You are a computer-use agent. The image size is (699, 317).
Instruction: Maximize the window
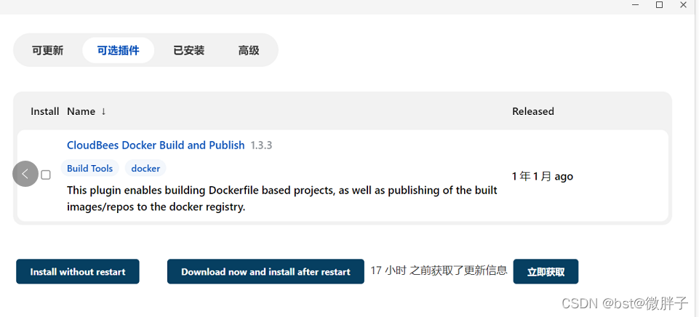tap(659, 5)
